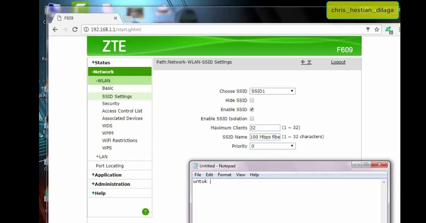Screen dimensions: 426x223
Task: Click the key icon in the address bar
Action: click(368, 29)
